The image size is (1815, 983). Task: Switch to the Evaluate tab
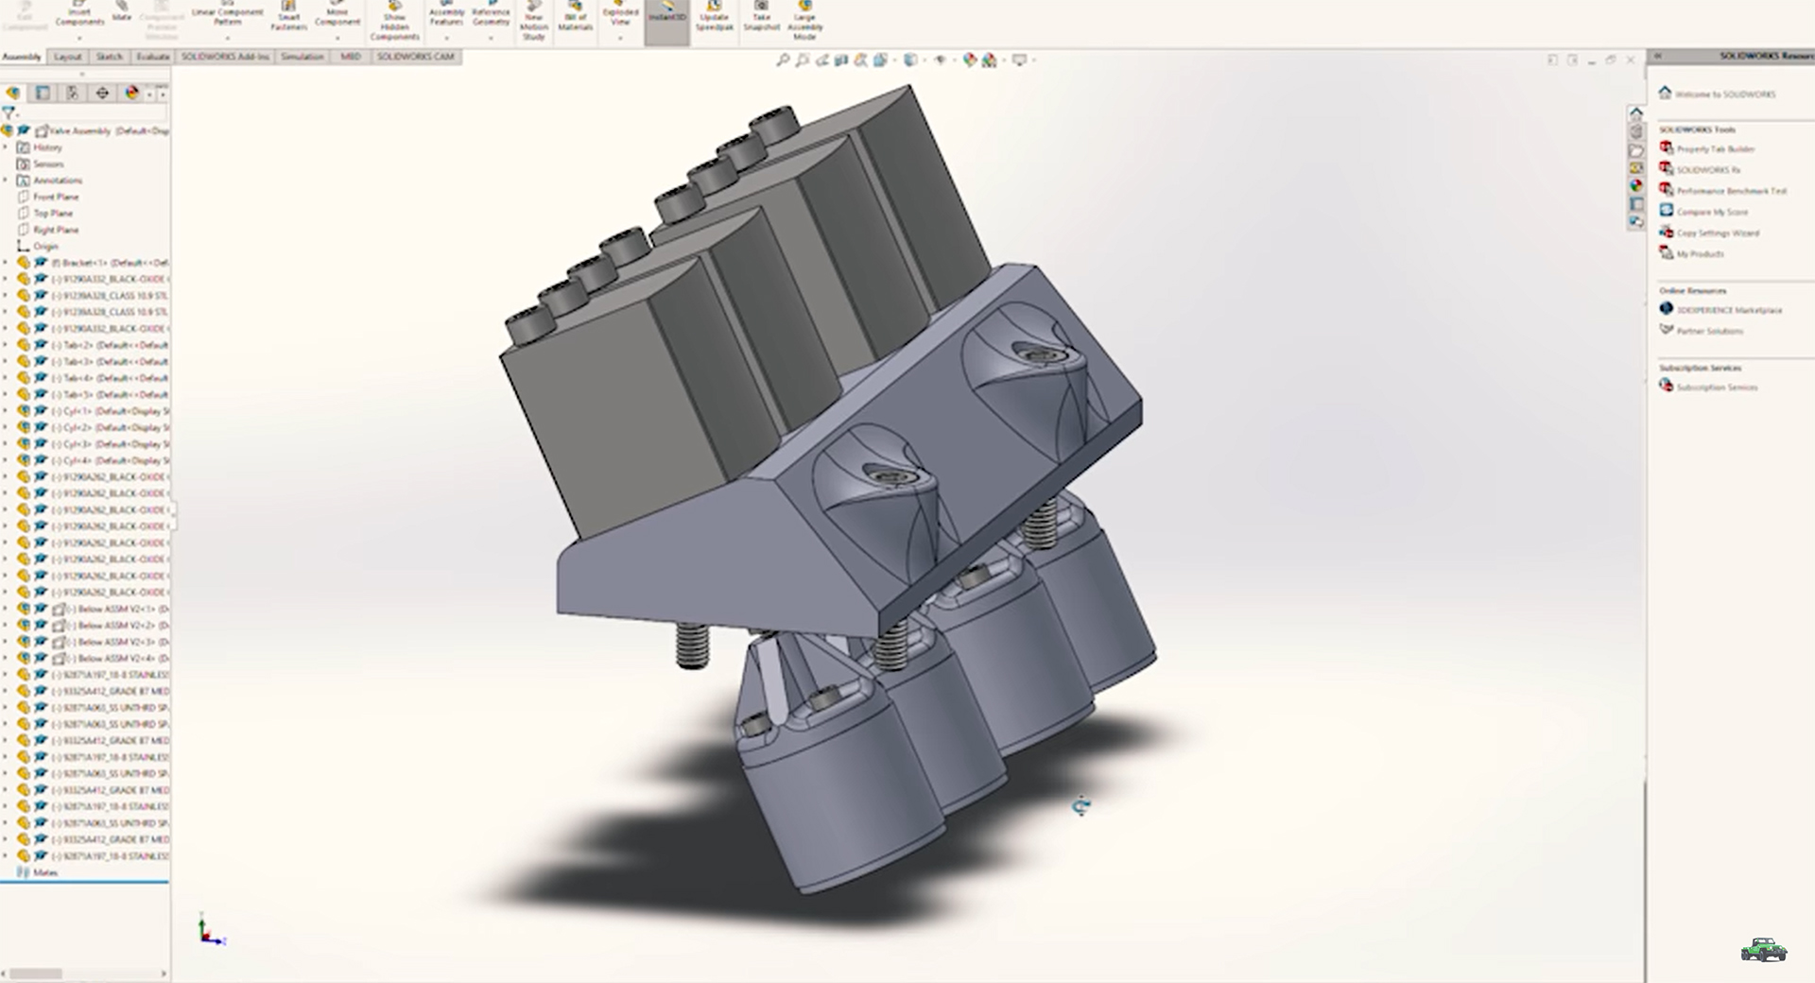click(x=152, y=57)
